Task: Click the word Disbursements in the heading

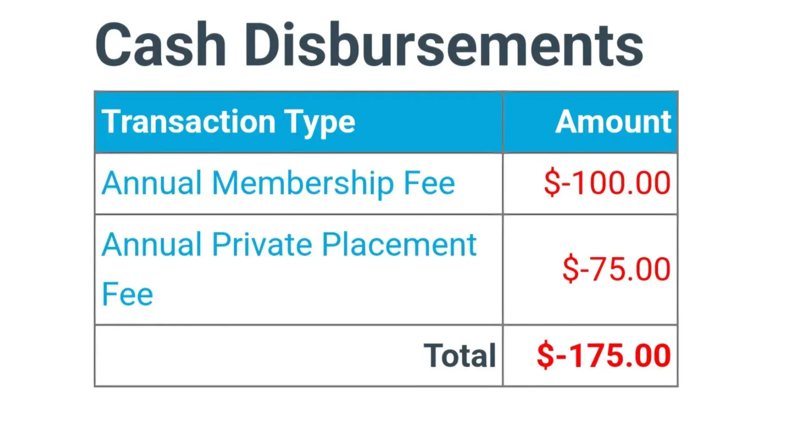Action: click(443, 45)
